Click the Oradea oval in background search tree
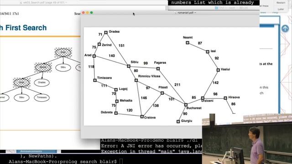 click(42, 82)
